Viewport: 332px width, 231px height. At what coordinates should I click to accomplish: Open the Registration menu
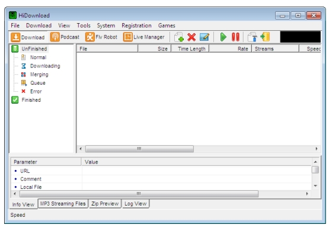136,25
